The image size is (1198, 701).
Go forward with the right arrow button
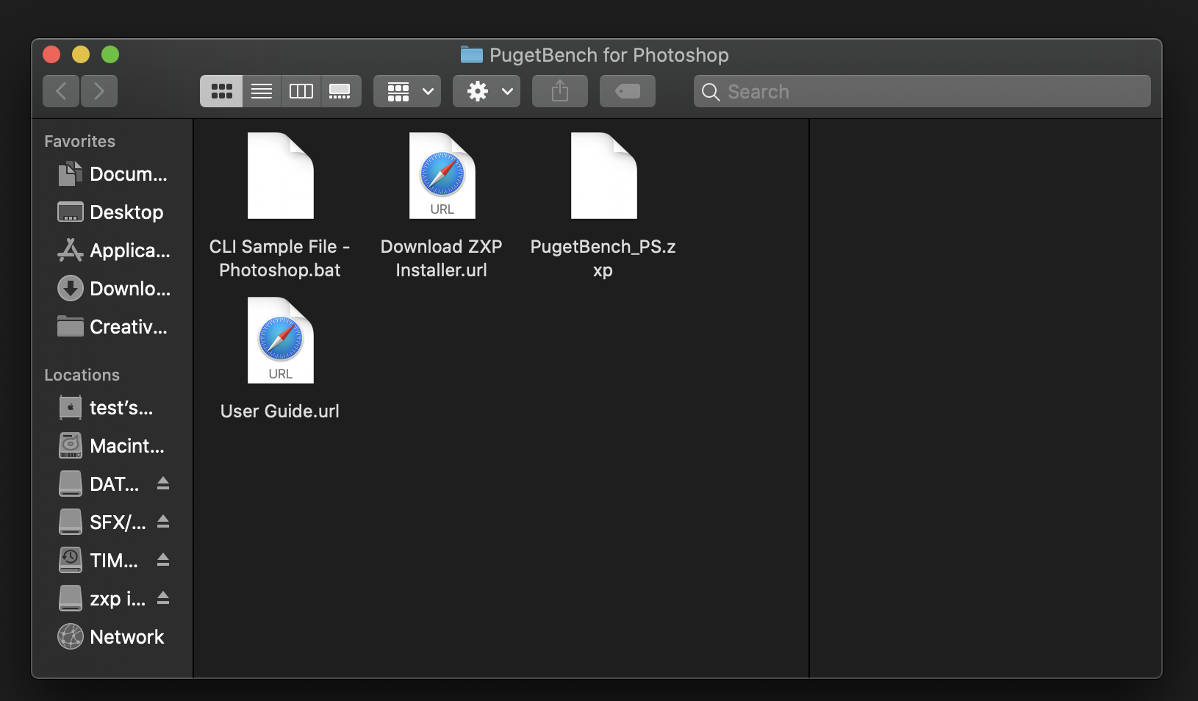pos(99,91)
